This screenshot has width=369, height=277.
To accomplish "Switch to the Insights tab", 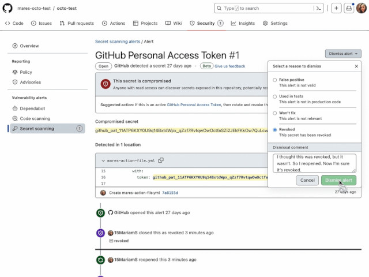I will 243,23.
